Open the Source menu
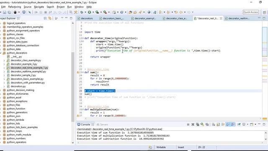Screen dimensions: 268x151 [x=28, y=7]
